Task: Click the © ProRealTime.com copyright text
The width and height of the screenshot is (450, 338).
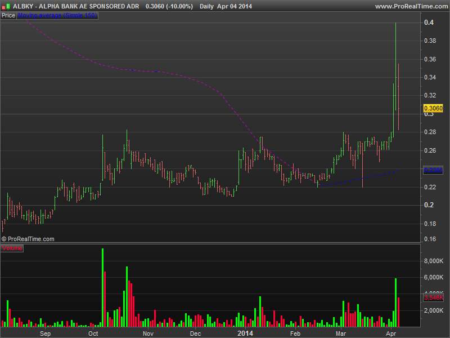Action: (x=28, y=239)
